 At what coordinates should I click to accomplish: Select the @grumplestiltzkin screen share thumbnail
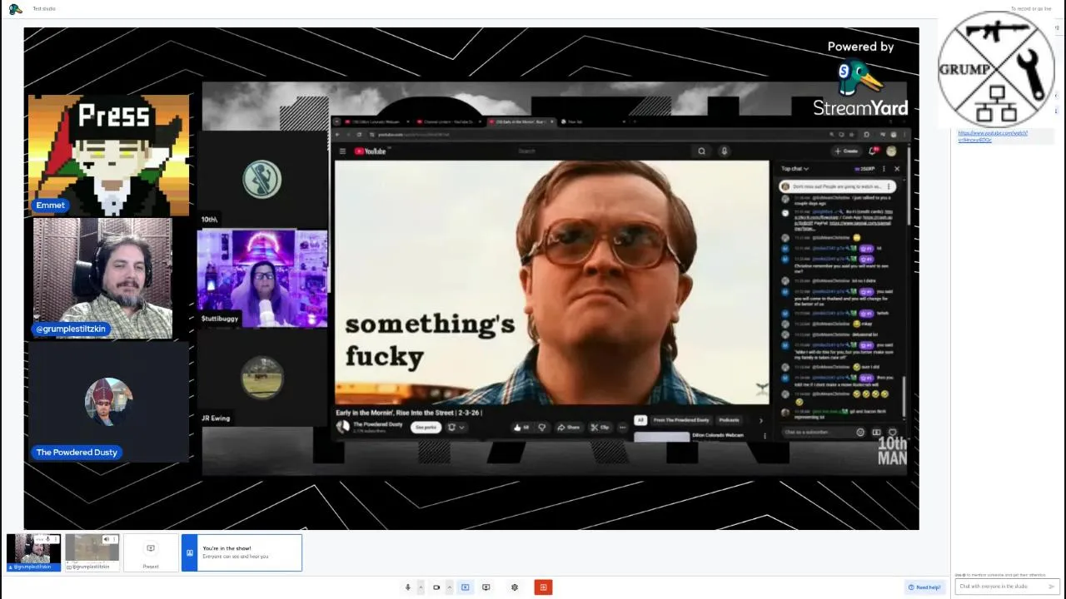92,552
